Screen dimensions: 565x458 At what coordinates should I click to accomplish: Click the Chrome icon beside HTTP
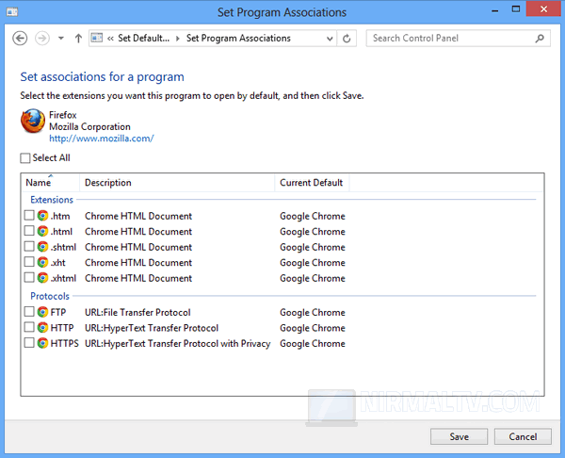point(42,327)
